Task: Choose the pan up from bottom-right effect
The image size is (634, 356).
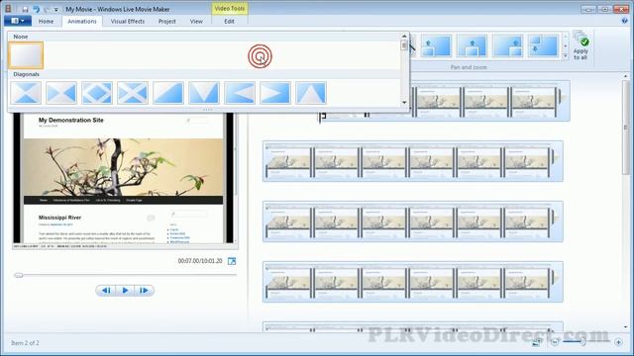Action: 507,46
